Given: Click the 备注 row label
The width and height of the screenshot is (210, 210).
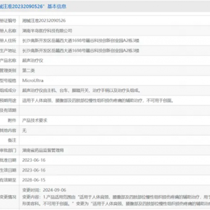Looking at the screenshot, I should pos(12,140).
